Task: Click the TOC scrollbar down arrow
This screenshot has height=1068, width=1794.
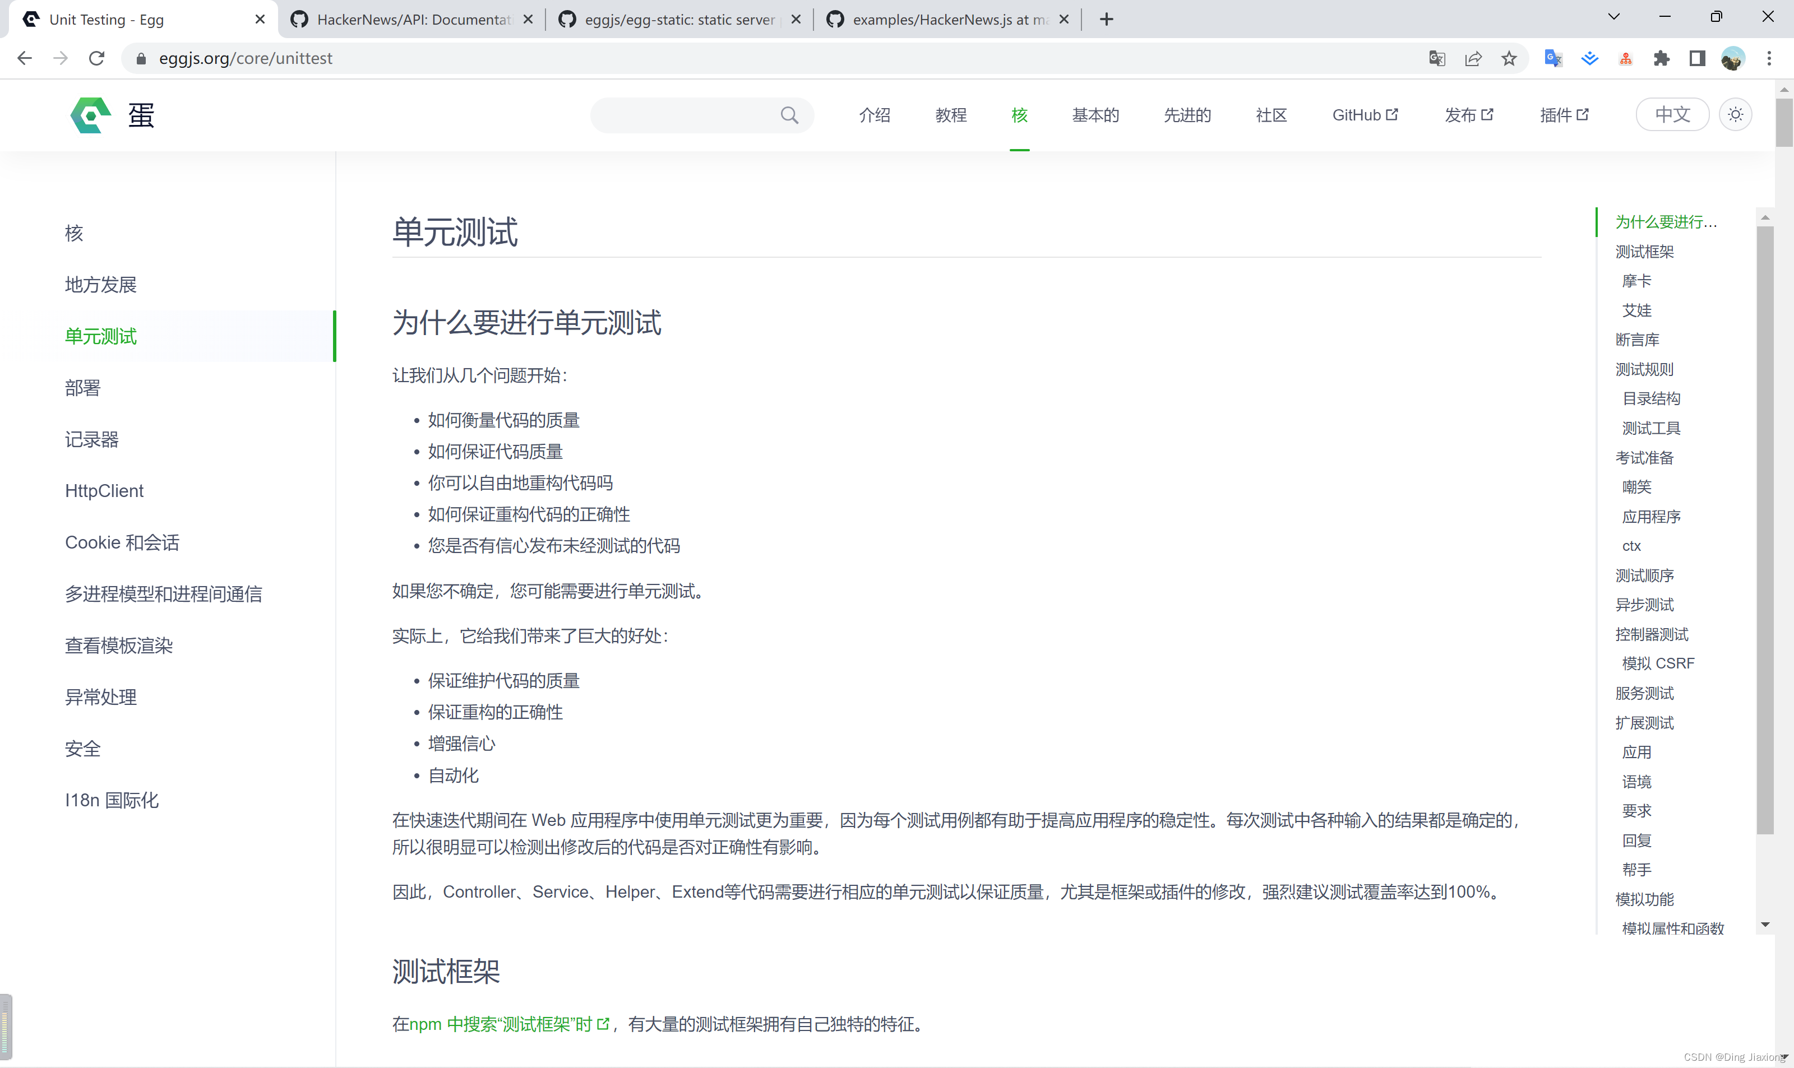Action: [x=1764, y=925]
